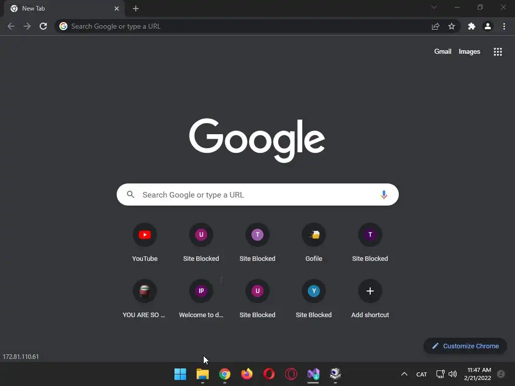Image resolution: width=515 pixels, height=386 pixels.
Task: Launch Opera GX from the taskbar
Action: [x=291, y=374]
